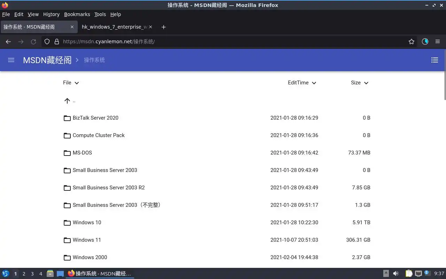Open the File menu
Viewport: 446px width, 279px height.
coord(6,14)
